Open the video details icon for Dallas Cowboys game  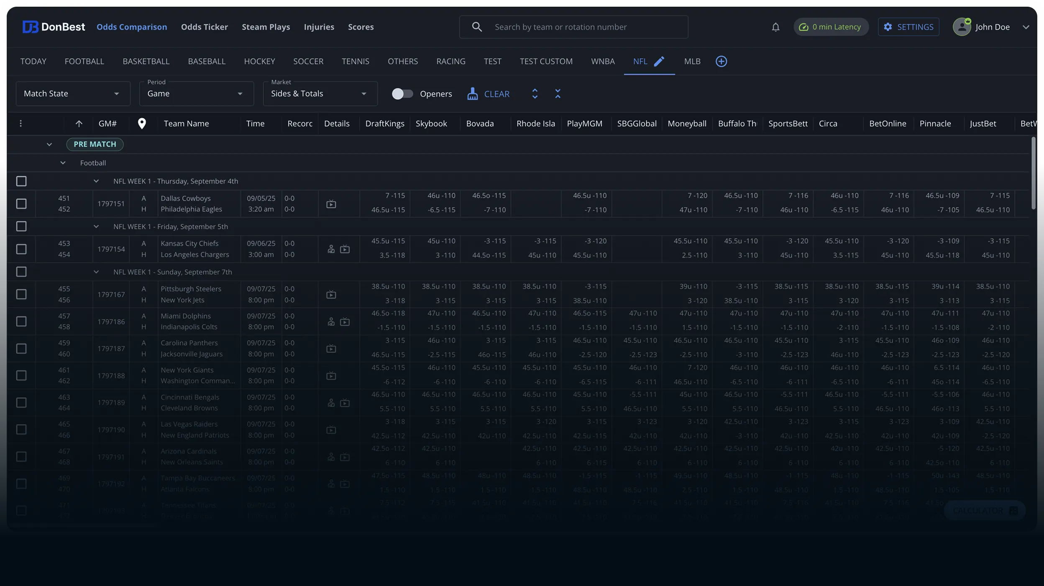(x=331, y=204)
